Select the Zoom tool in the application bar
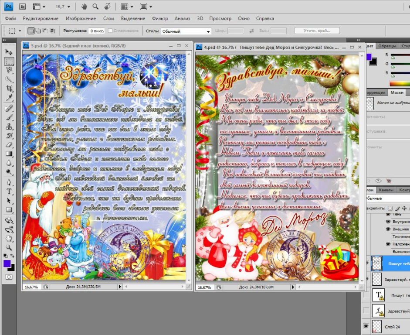The height and width of the screenshot is (335, 410). point(95,7)
